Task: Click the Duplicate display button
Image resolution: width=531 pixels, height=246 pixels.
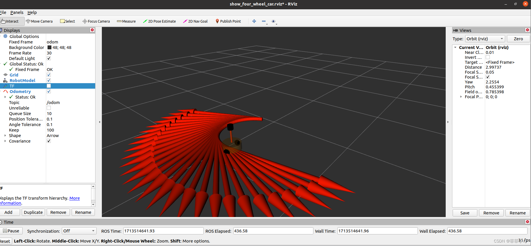Action: [x=33, y=212]
